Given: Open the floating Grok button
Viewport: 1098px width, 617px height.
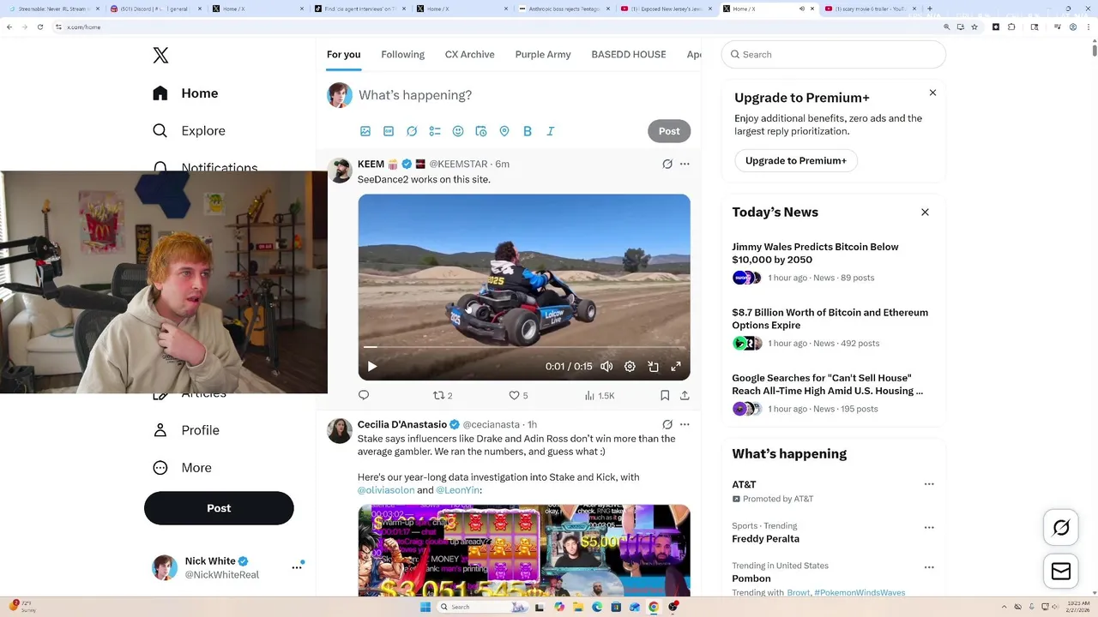Looking at the screenshot, I should coord(1061,528).
